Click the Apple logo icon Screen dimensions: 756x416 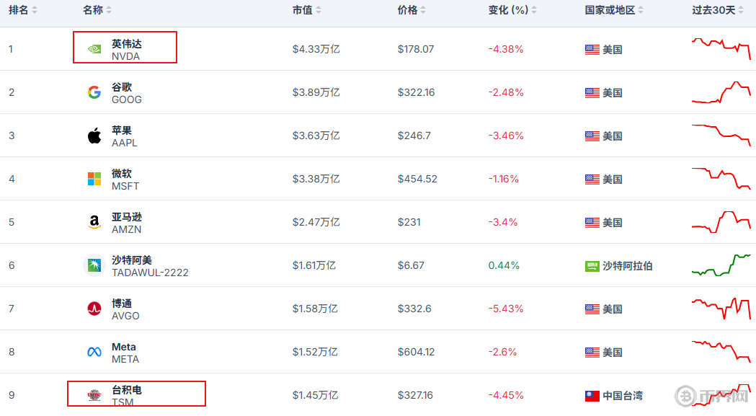tap(94, 136)
